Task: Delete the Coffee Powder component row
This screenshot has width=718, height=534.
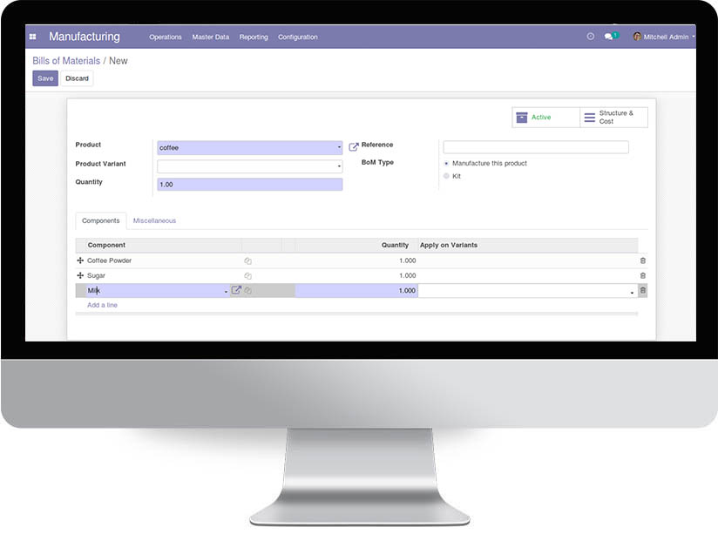Action: [x=642, y=260]
